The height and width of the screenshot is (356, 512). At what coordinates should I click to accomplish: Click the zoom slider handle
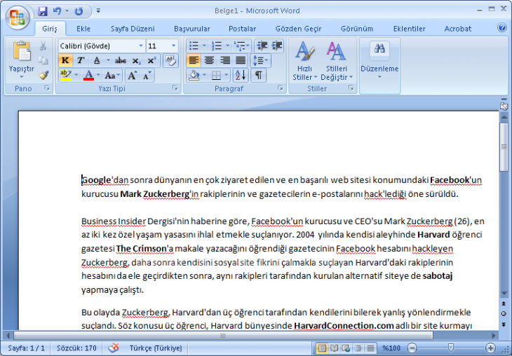tap(451, 348)
